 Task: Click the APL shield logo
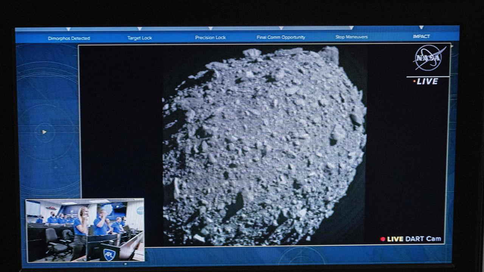(x=109, y=254)
